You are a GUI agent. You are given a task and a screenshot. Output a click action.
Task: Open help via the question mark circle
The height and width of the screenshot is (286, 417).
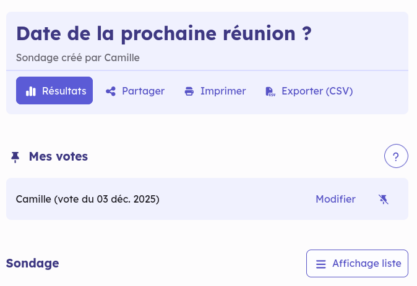(396, 156)
